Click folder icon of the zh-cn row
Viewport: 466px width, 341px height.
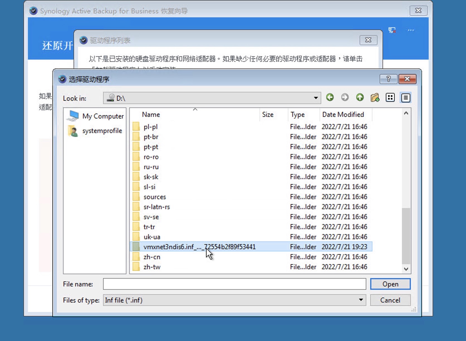click(x=136, y=257)
